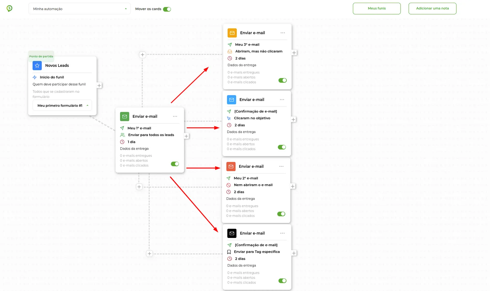
Task: Open options menu of Meu 1º e-mail card
Action: (x=175, y=117)
